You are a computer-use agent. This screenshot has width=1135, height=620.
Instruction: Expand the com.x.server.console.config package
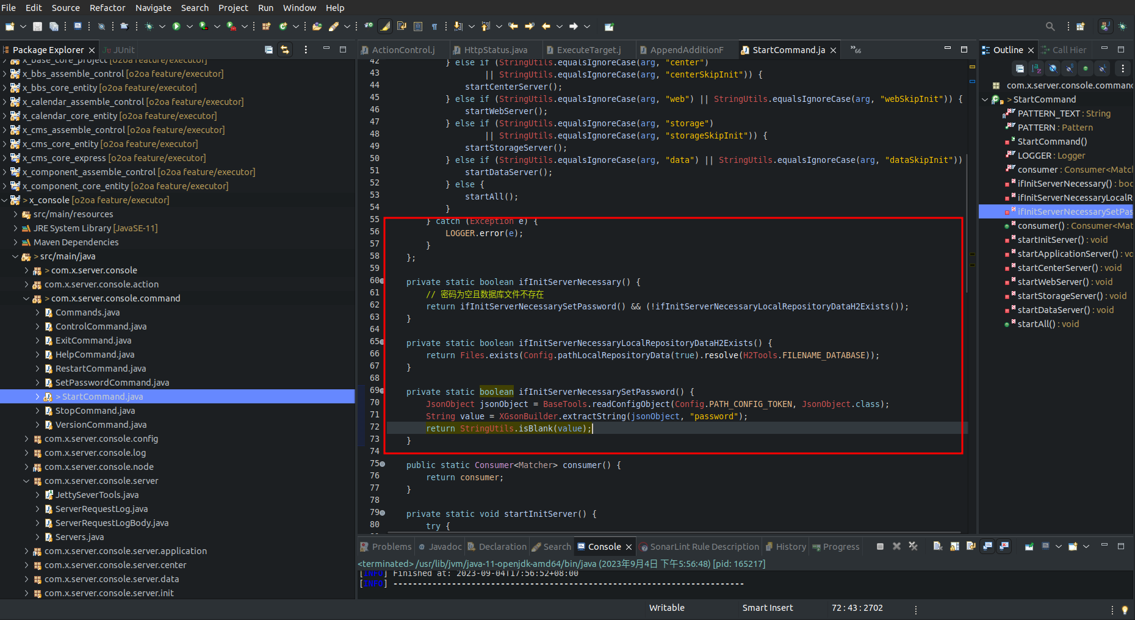click(26, 439)
